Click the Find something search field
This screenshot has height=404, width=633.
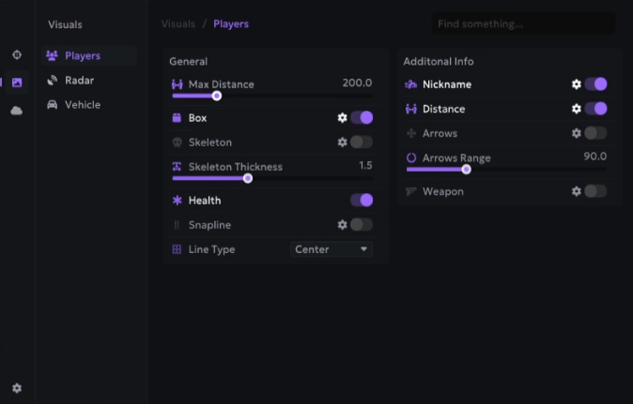click(522, 23)
